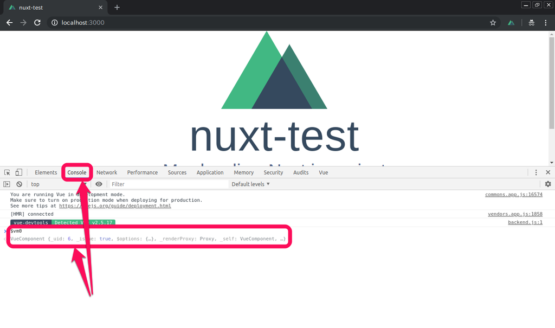The image size is (555, 328).
Task: Bookmark this page with the star icon
Action: point(493,23)
